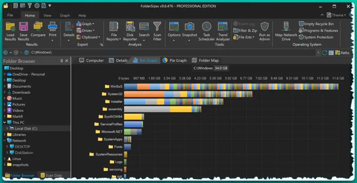Open the Compare folders tool

pos(38,27)
